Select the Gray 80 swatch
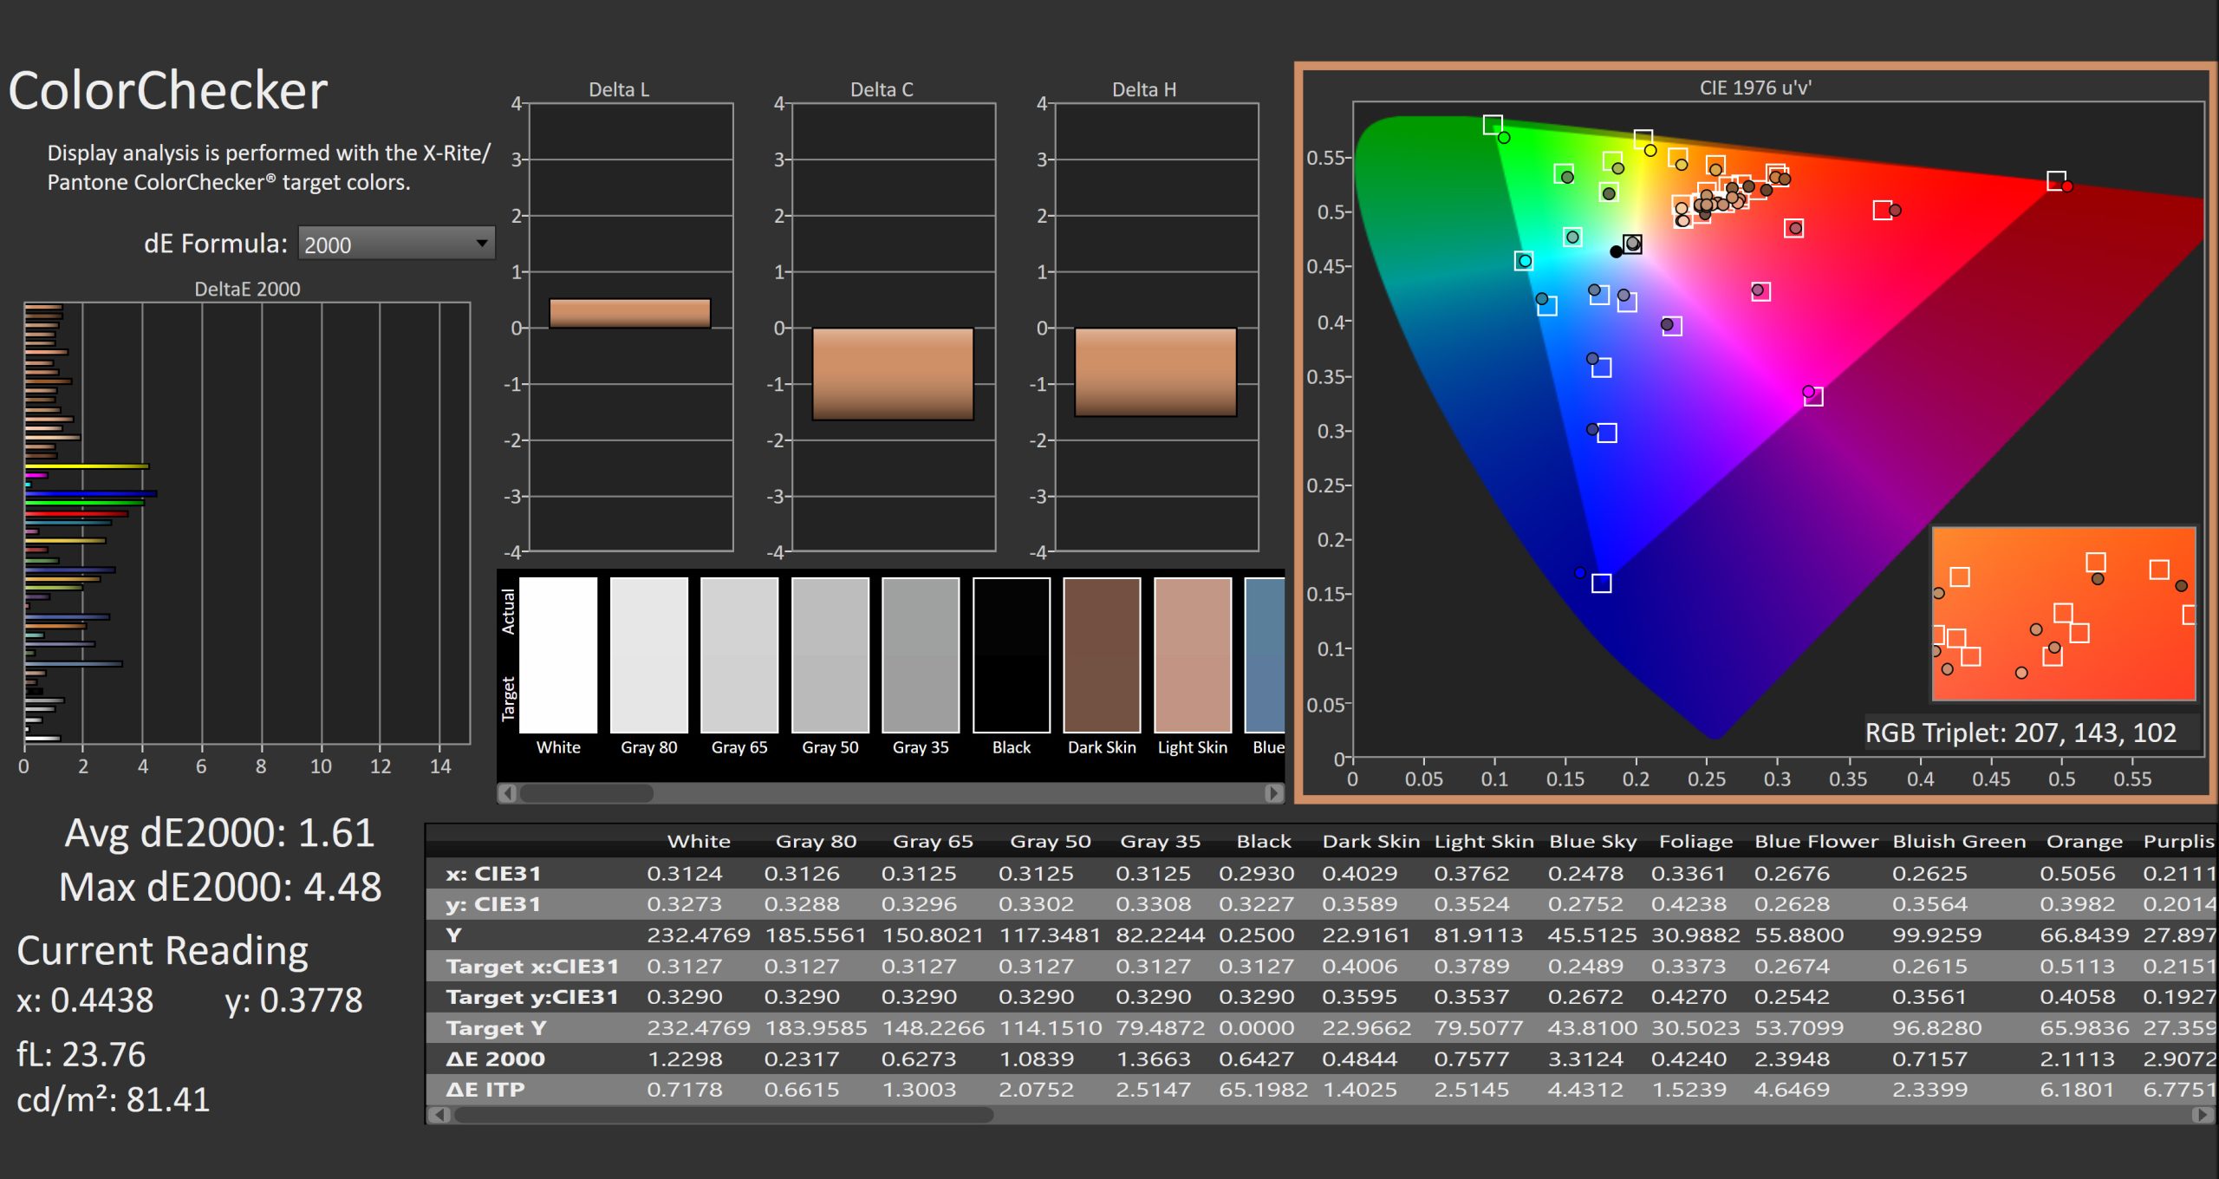Viewport: 2219px width, 1179px height. tap(648, 655)
